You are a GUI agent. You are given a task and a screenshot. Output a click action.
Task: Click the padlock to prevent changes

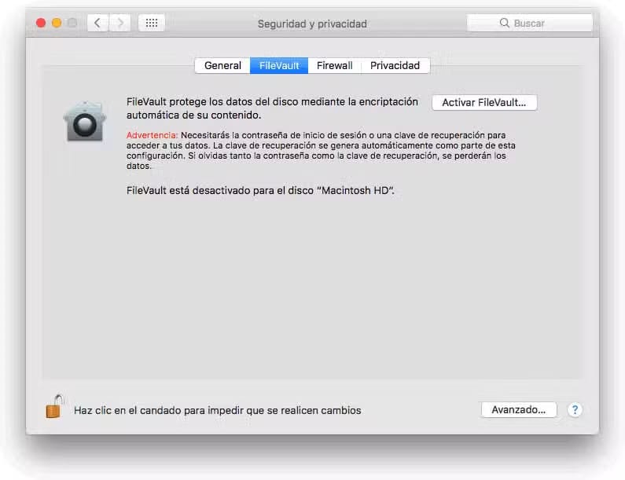tap(54, 406)
